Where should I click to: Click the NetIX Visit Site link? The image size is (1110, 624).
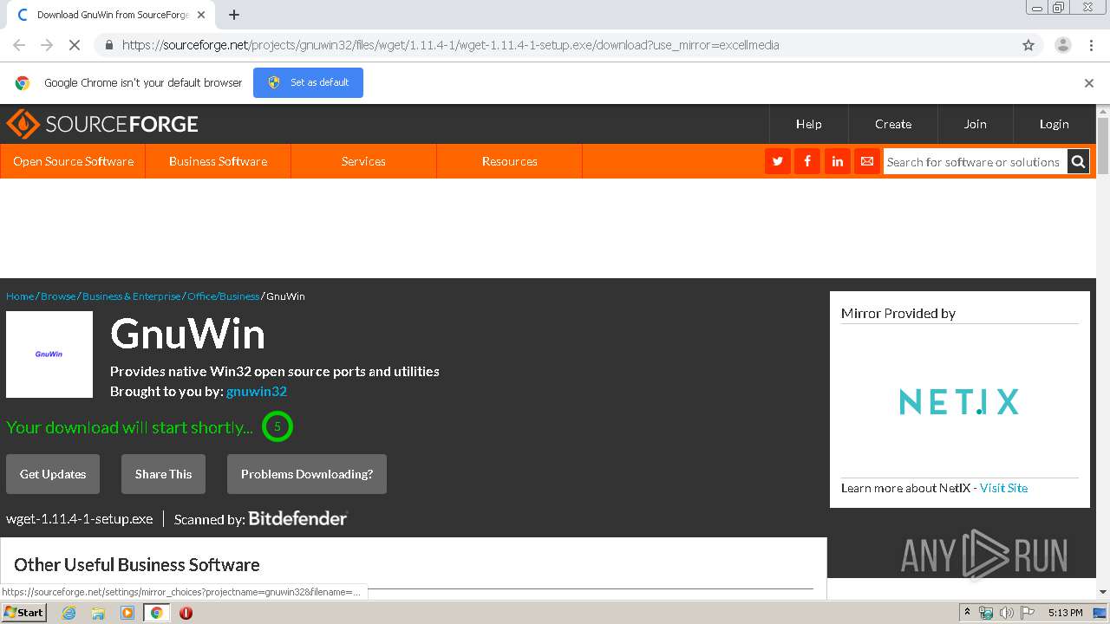tap(1003, 488)
